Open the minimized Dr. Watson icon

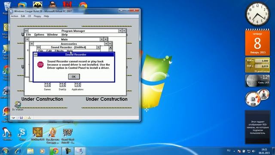point(18,106)
